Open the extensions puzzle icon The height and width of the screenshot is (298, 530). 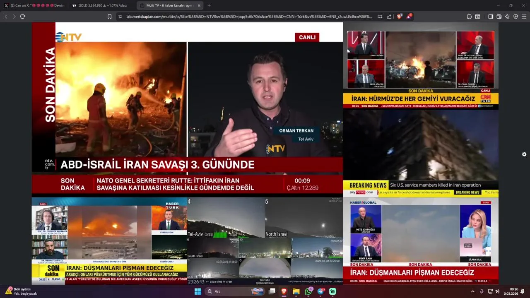click(469, 17)
